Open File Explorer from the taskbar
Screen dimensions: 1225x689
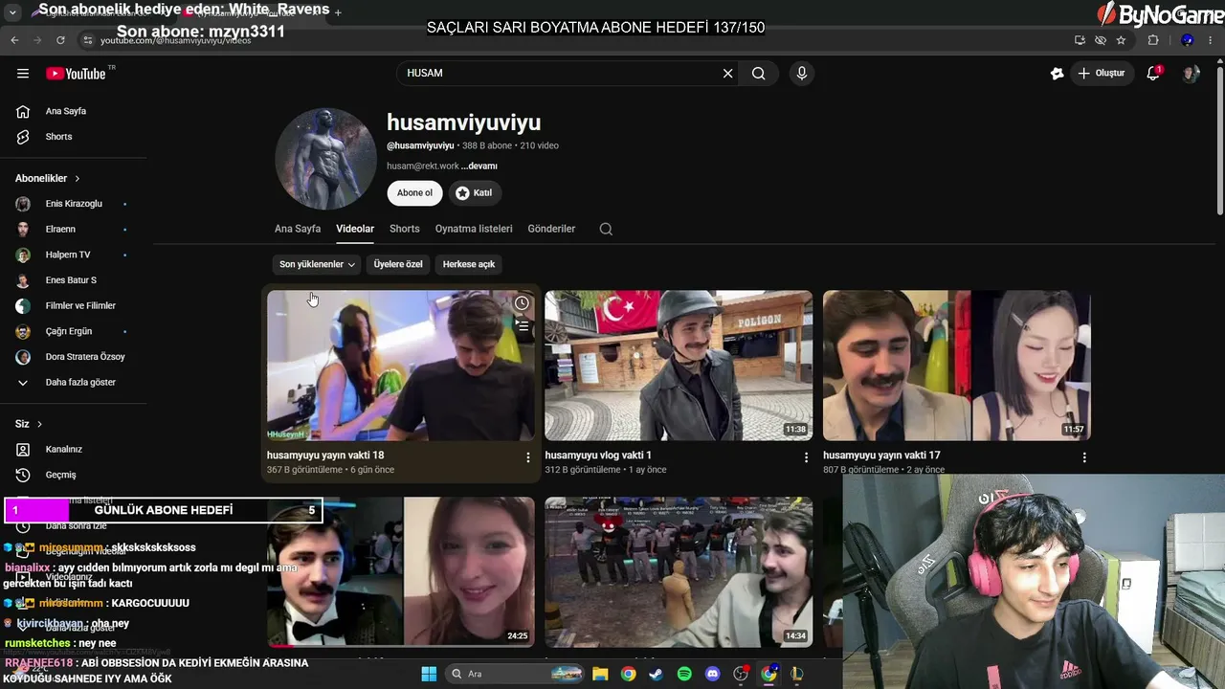(x=600, y=674)
